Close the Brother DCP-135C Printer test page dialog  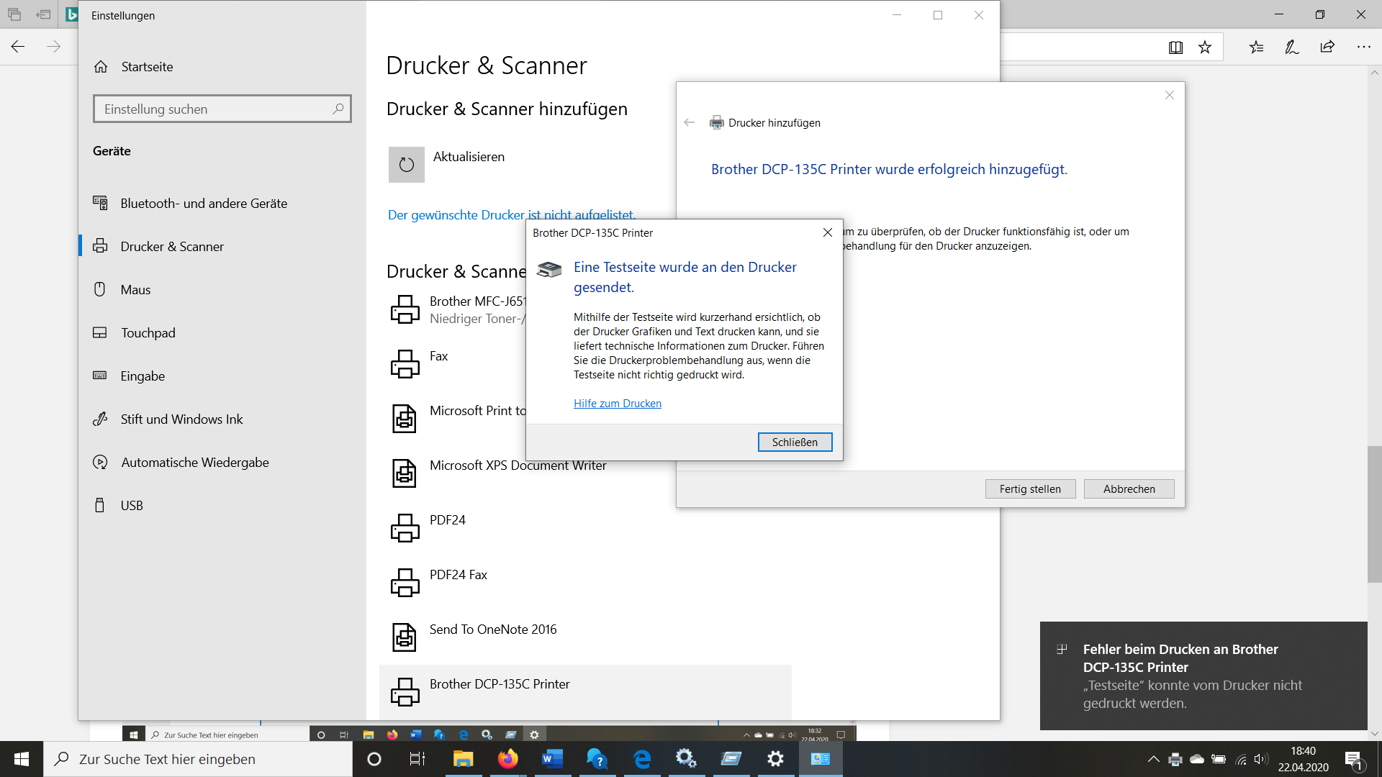point(827,232)
